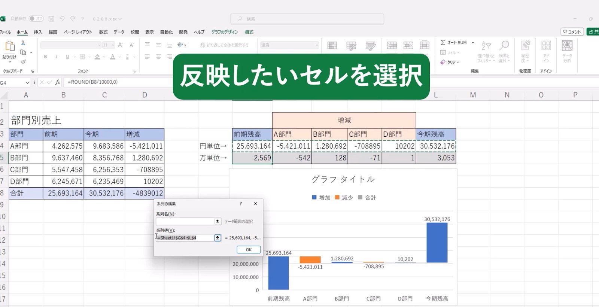599x307 pixels.
Task: Click the 検索と選択 magnifier icon
Action: (x=504, y=46)
